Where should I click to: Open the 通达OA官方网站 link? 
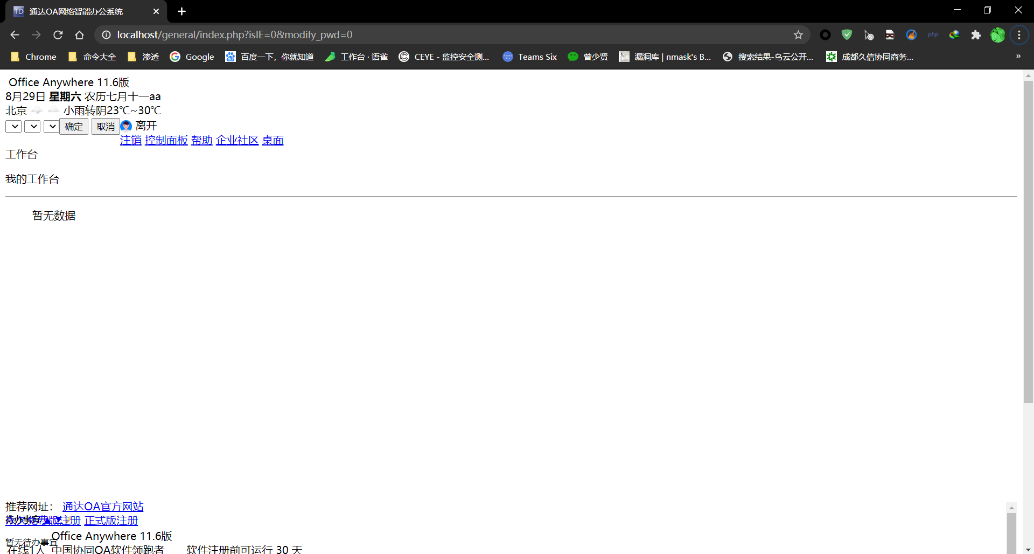(103, 507)
